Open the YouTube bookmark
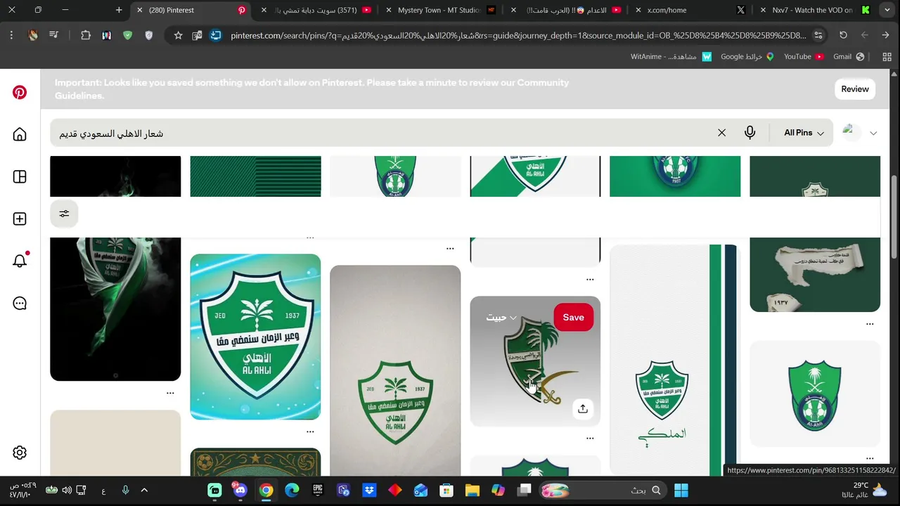The width and height of the screenshot is (900, 506). point(804,56)
